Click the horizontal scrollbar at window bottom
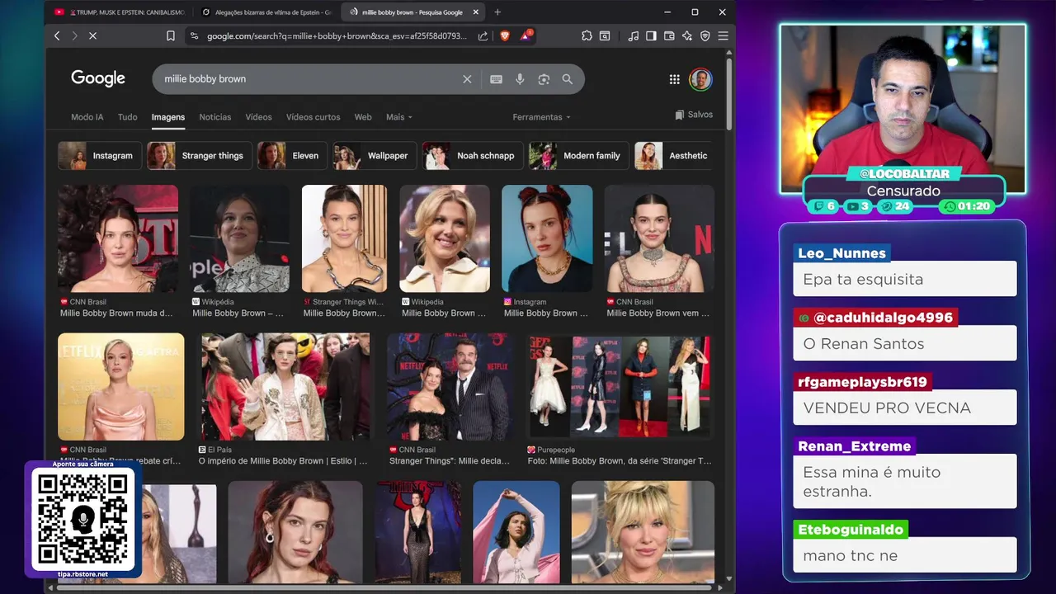1056x594 pixels. tap(384, 587)
